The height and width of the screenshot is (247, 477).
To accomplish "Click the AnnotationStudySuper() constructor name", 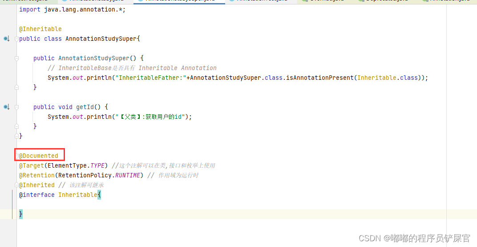I will click(94, 58).
